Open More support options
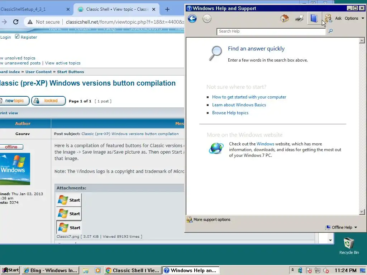The image size is (367, 275). coord(209,219)
